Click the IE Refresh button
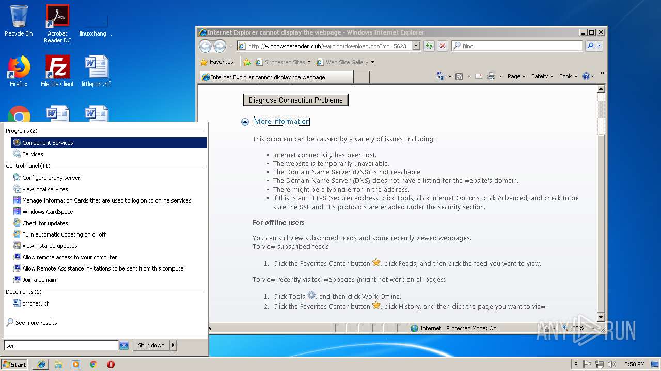 429,46
